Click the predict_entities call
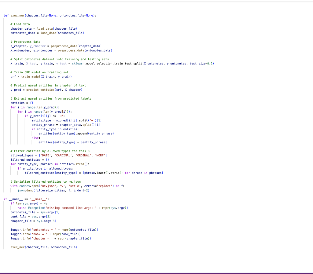 coord(45,90)
